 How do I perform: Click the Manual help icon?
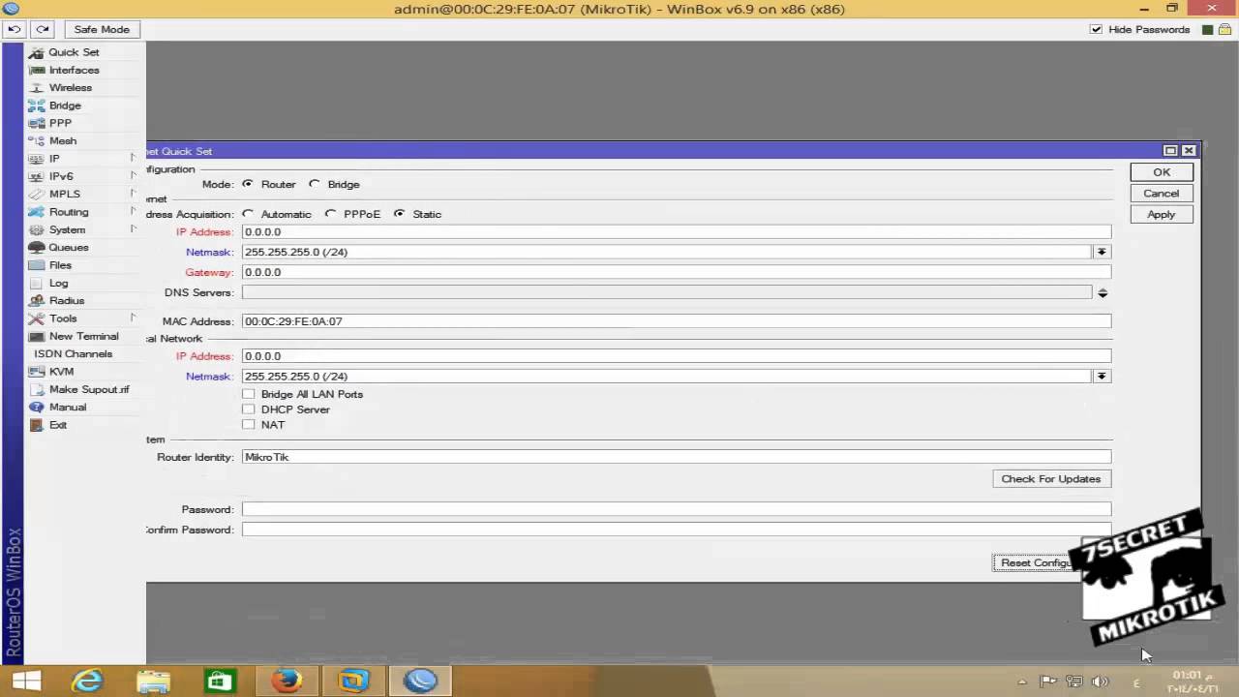tap(36, 407)
